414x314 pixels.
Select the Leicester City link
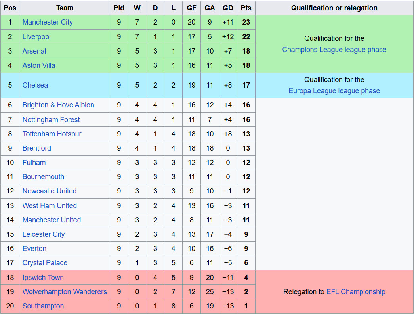click(44, 234)
